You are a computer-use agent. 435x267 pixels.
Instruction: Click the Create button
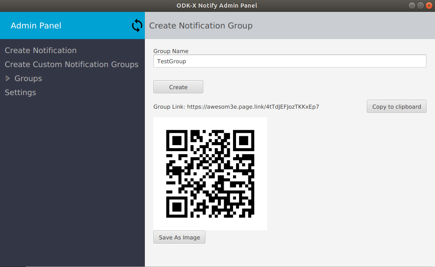click(x=178, y=87)
